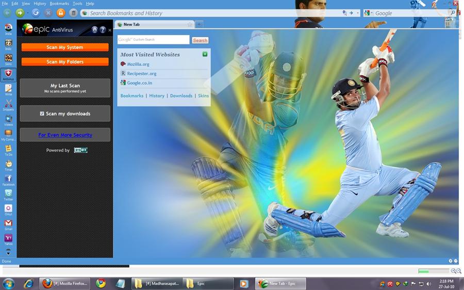464x290 pixels.
Task: Open the Edit menu
Action: [15, 4]
